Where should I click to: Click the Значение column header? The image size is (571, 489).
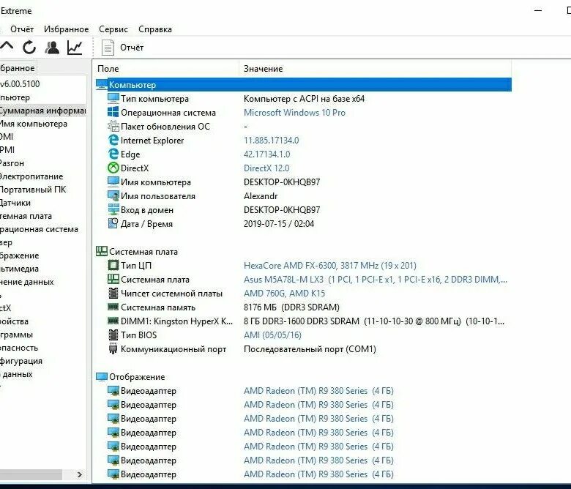click(x=375, y=69)
